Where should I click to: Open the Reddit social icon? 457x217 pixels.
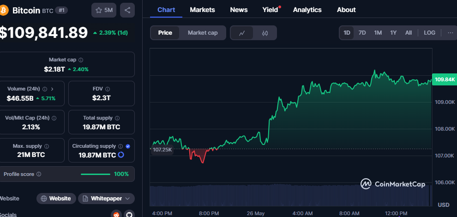tap(116, 215)
